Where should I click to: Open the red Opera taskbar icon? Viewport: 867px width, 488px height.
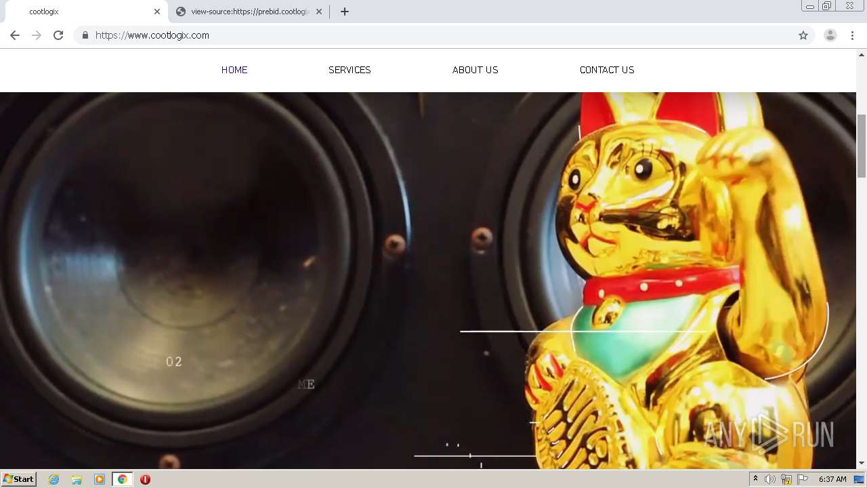pyautogui.click(x=145, y=479)
